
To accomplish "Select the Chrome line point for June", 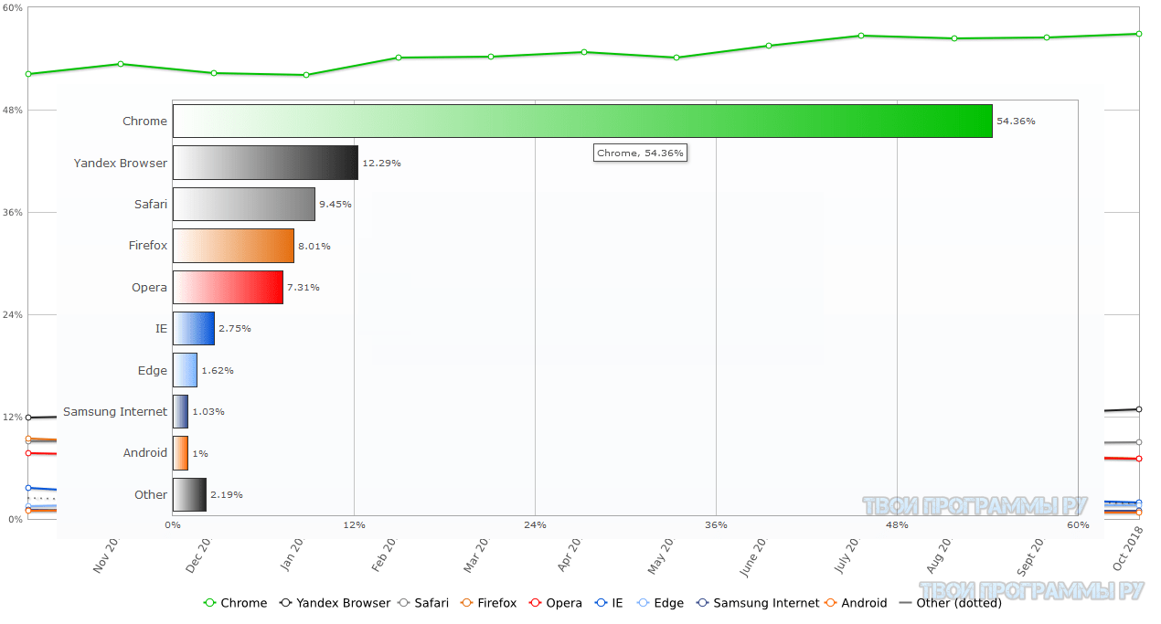I will (x=769, y=46).
